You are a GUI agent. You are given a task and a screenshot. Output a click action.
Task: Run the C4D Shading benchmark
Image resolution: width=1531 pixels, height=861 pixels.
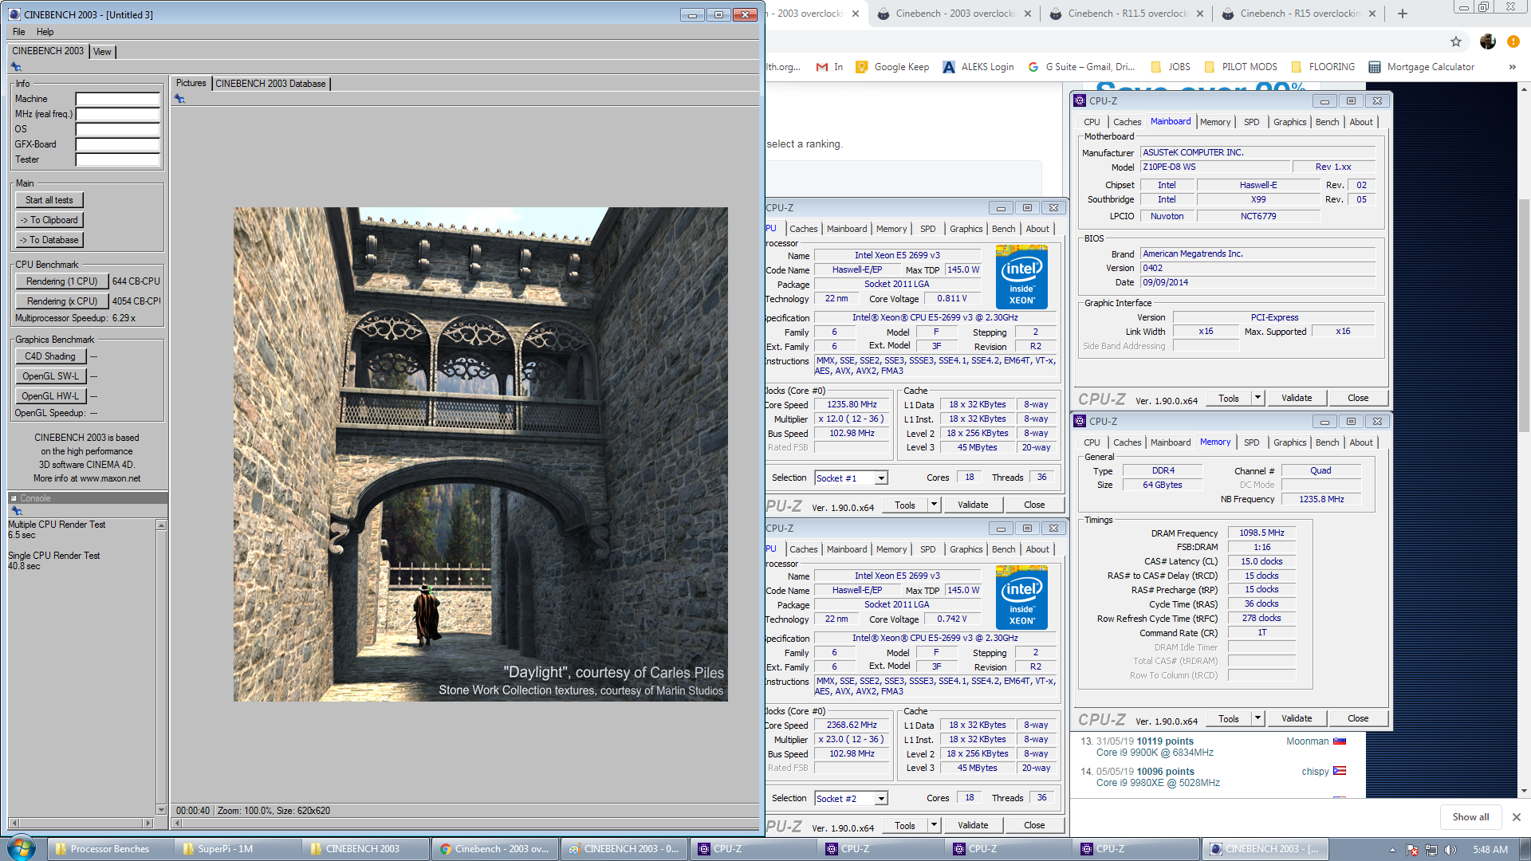tap(50, 356)
